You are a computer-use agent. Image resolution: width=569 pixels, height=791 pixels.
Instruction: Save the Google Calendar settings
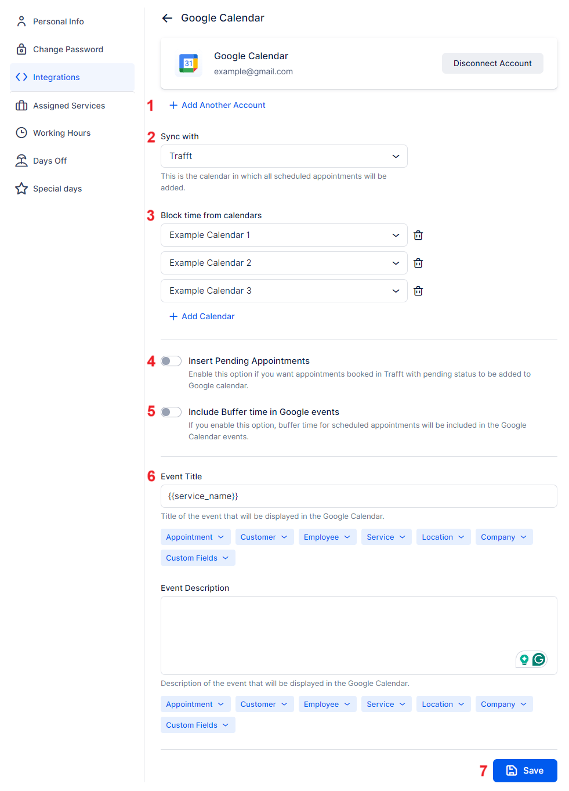pos(524,770)
